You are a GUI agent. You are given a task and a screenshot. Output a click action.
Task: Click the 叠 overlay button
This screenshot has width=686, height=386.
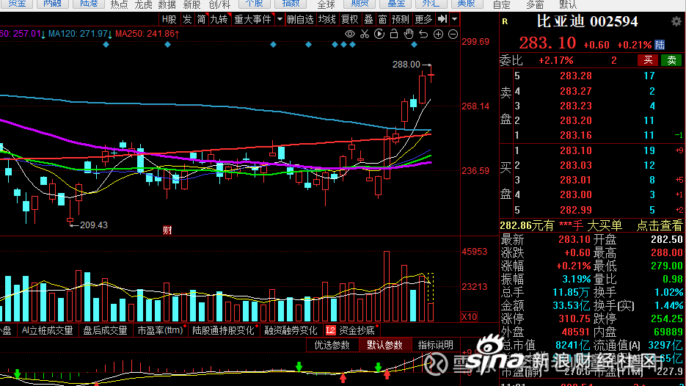pyautogui.click(x=369, y=19)
